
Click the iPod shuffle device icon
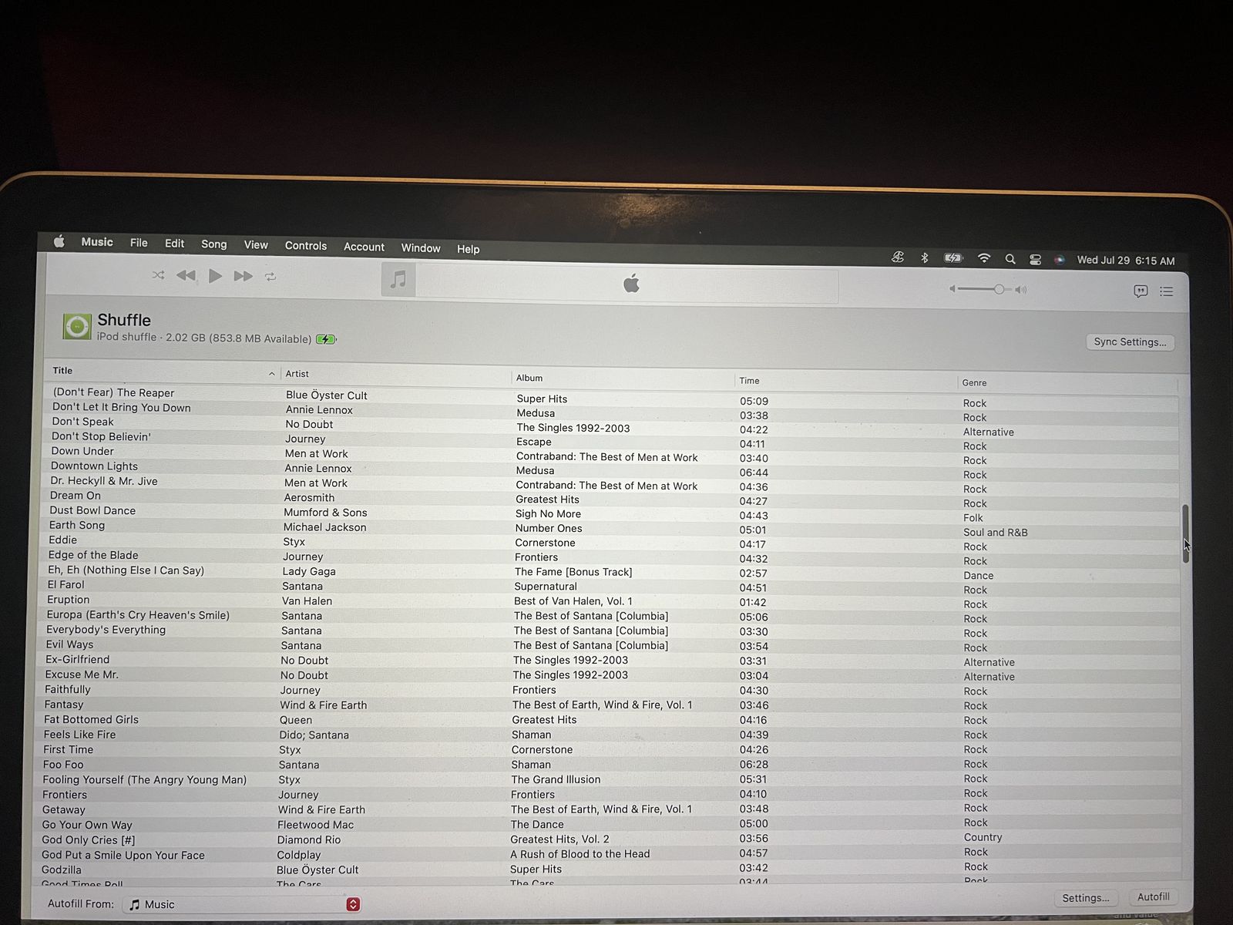pos(77,327)
